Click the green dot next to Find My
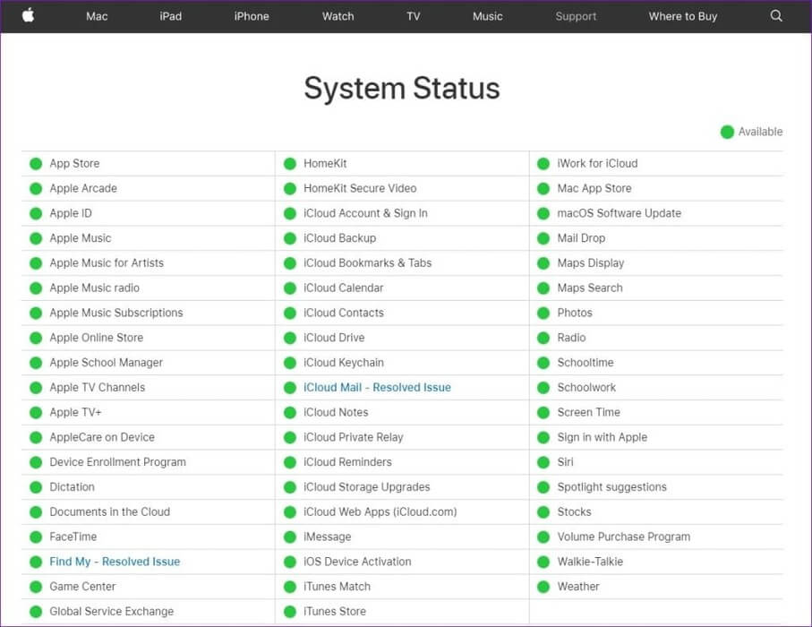812x627 pixels. pos(36,562)
